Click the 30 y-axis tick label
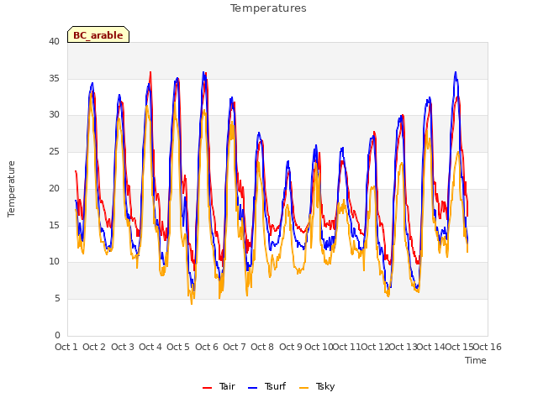The width and height of the screenshot is (538, 403). click(x=54, y=115)
